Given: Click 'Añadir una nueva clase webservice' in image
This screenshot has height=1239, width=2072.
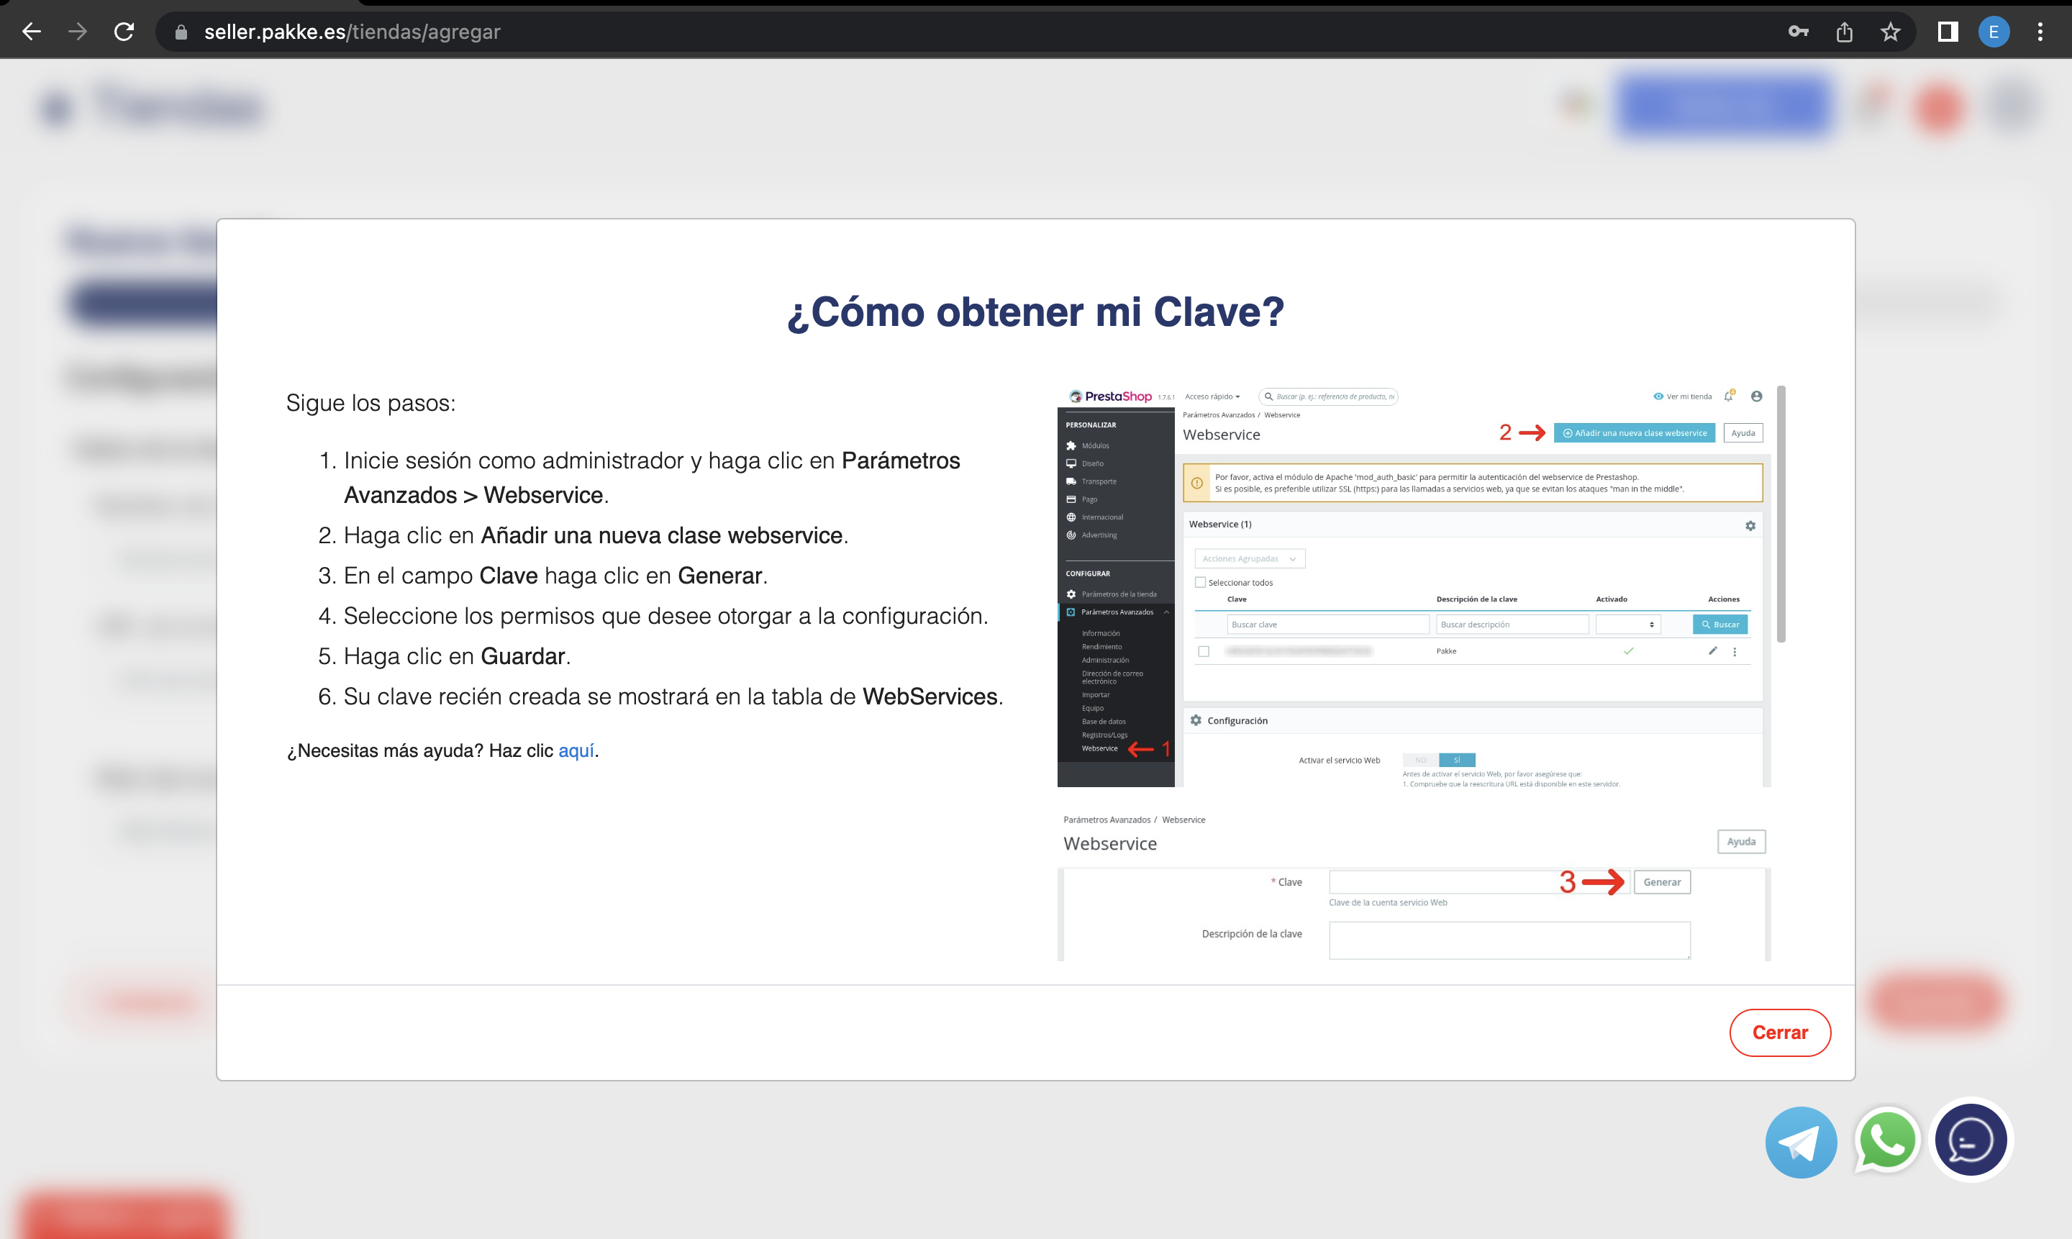Looking at the screenshot, I should [1634, 432].
